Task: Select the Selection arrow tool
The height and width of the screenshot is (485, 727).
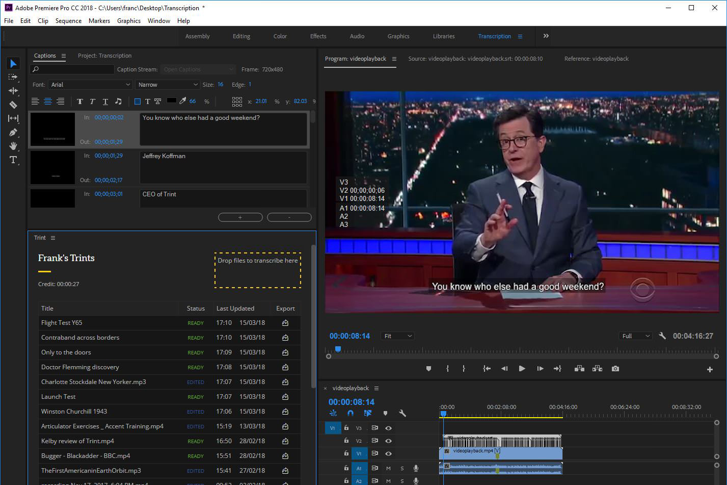Action: 13,63
